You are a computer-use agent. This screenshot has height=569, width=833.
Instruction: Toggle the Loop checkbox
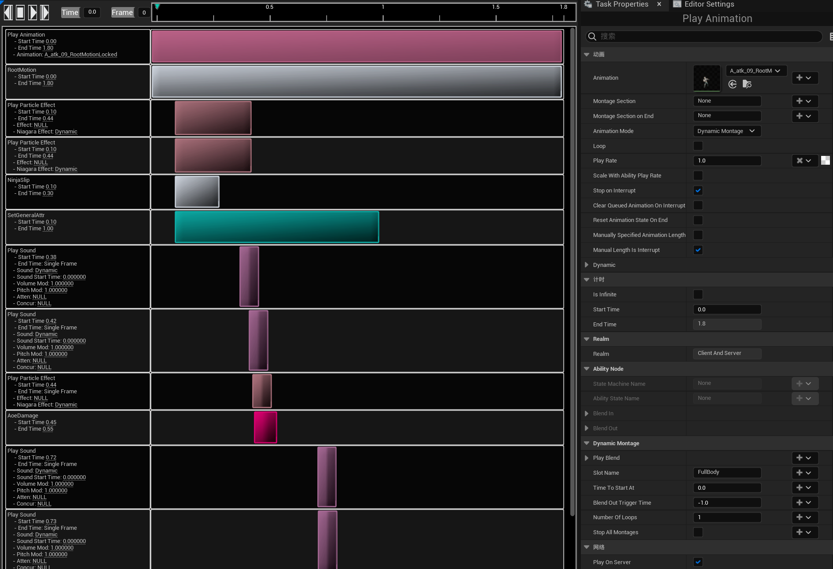point(698,146)
